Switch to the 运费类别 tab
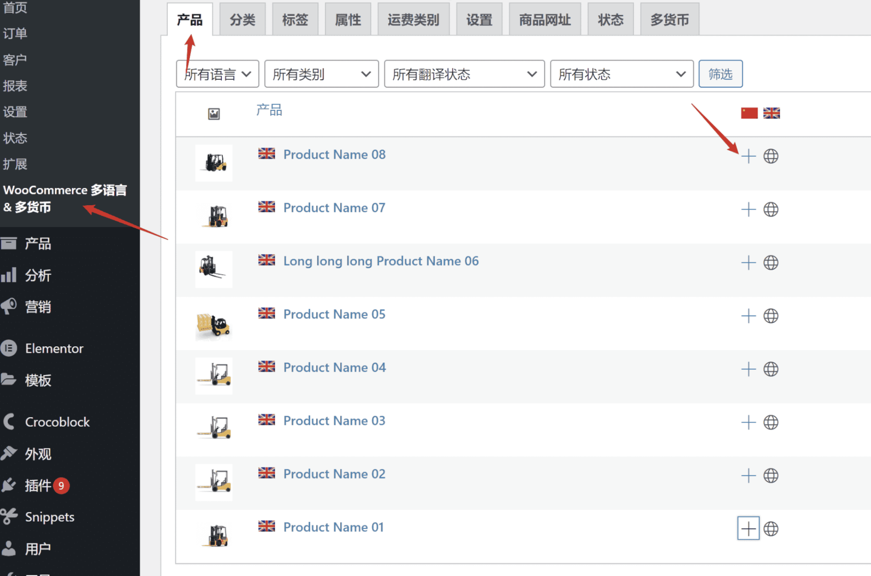Viewport: 871px width, 576px height. click(x=413, y=19)
